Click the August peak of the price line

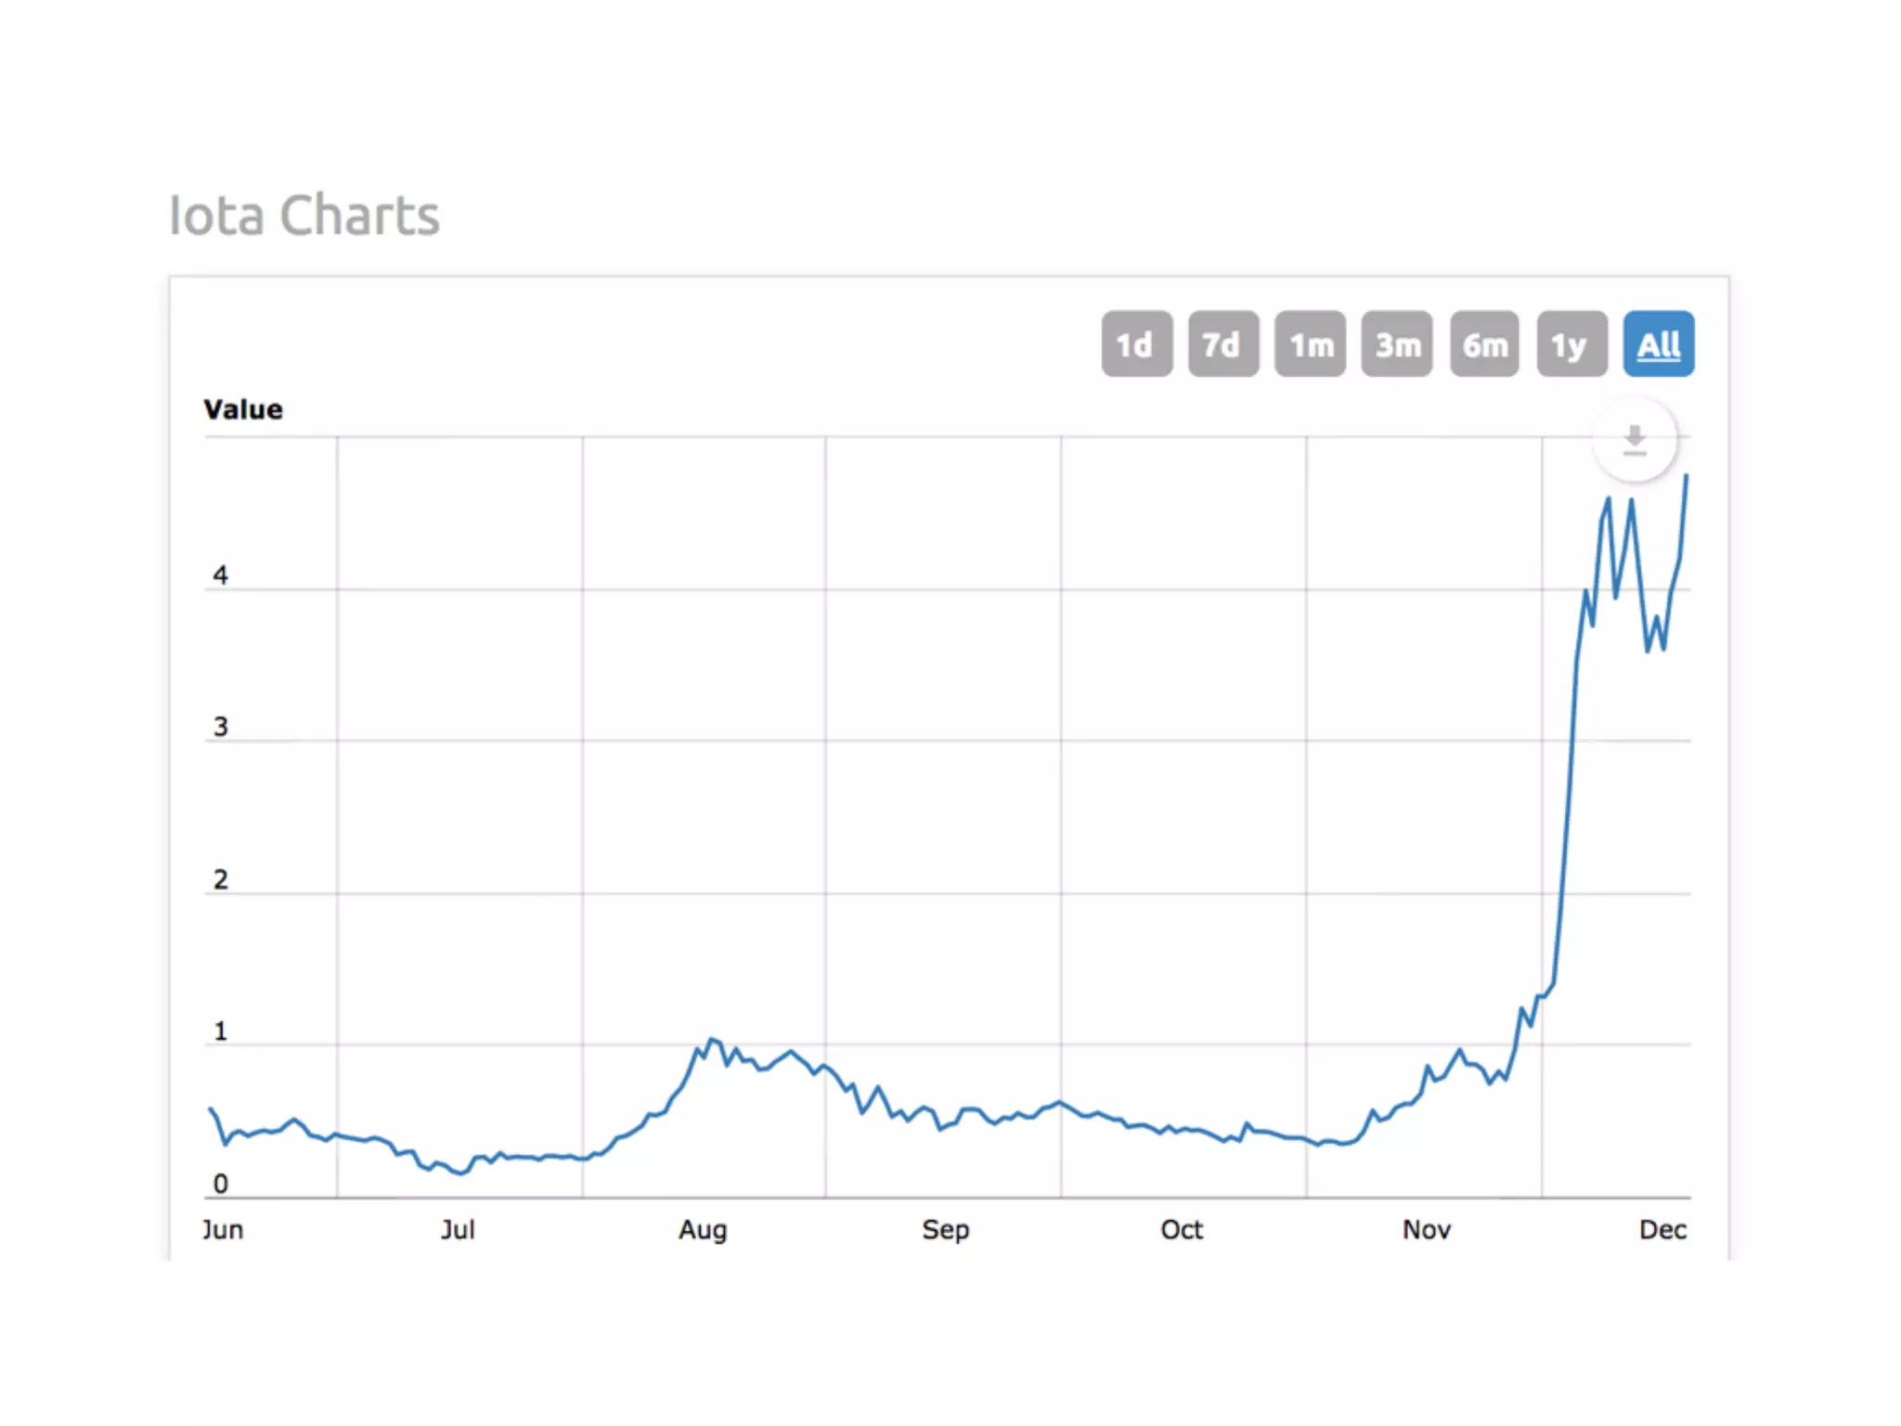pyautogui.click(x=711, y=1039)
